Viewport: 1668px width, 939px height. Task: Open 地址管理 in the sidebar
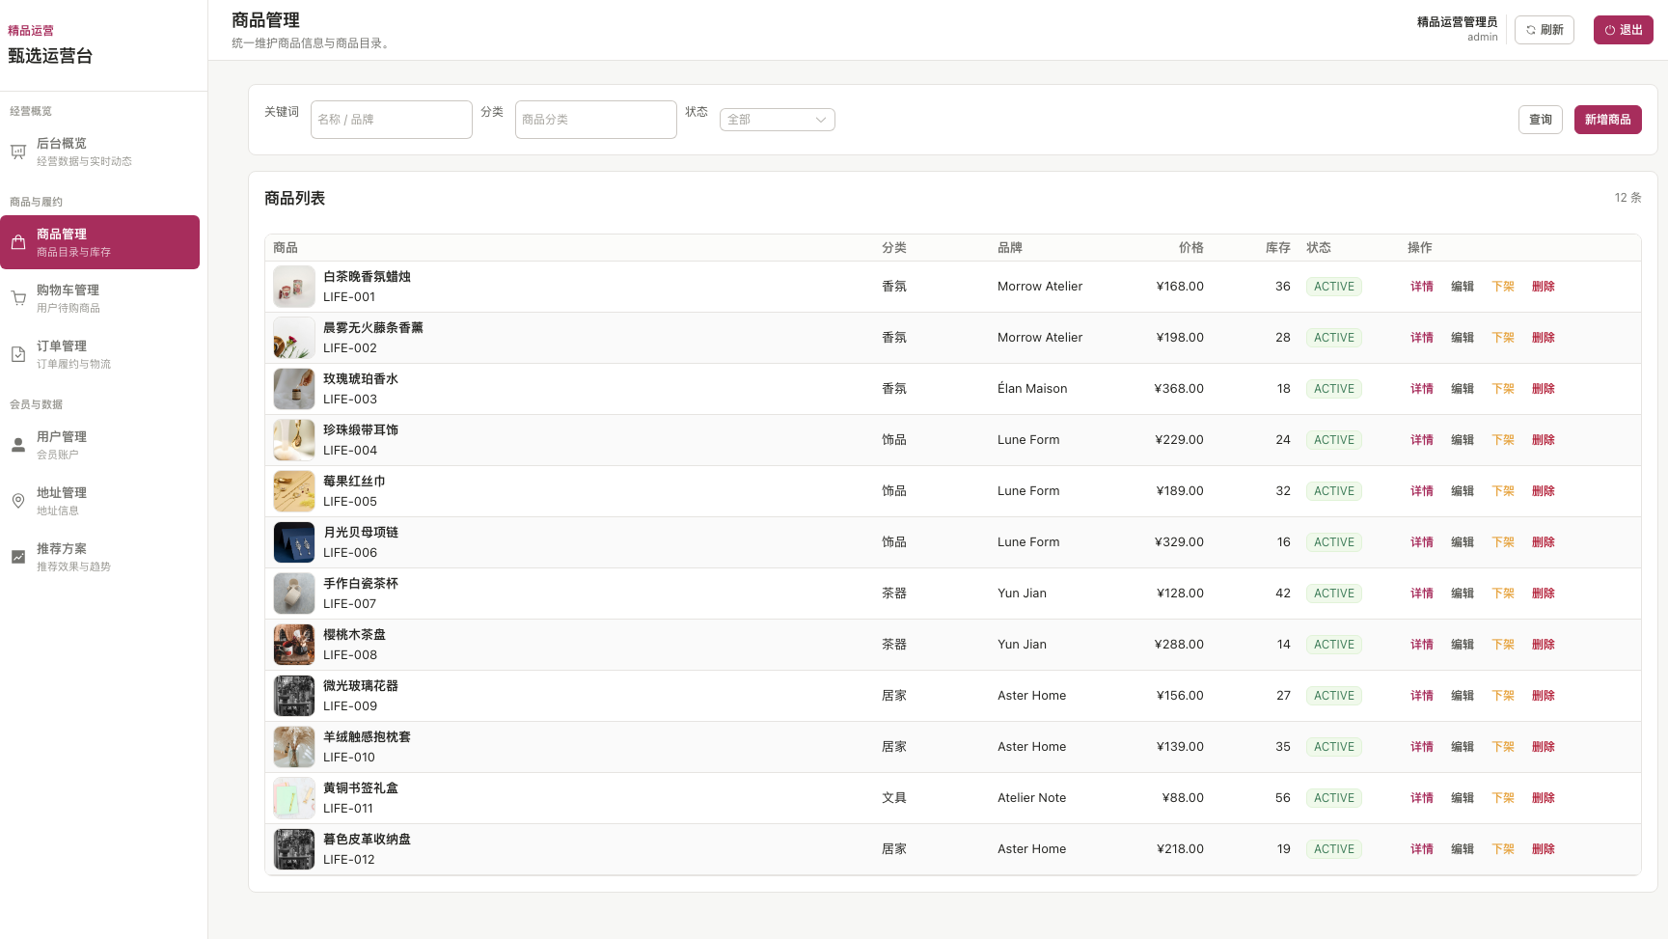[x=100, y=501]
